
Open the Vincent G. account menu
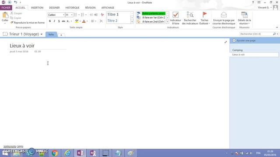[x=264, y=8]
